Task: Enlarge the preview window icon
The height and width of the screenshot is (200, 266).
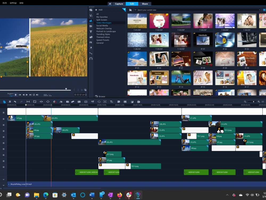Action: coord(85,90)
